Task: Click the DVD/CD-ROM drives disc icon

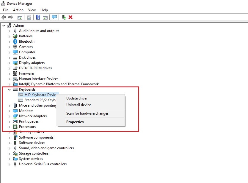Action: [x=15, y=68]
